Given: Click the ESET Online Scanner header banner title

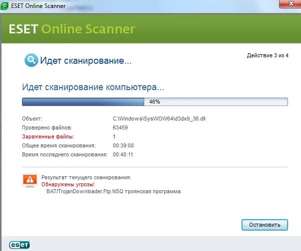Looking at the screenshot, I should (72, 29).
